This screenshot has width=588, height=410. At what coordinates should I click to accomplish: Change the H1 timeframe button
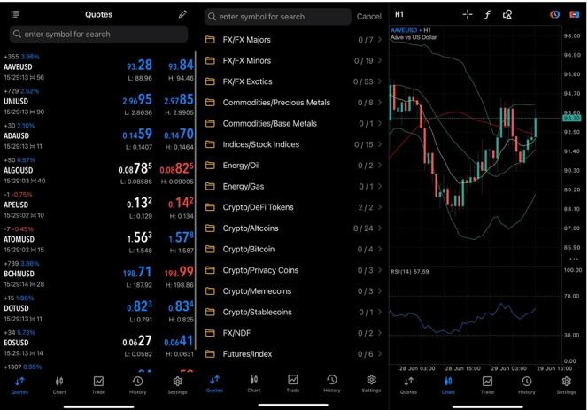(399, 14)
